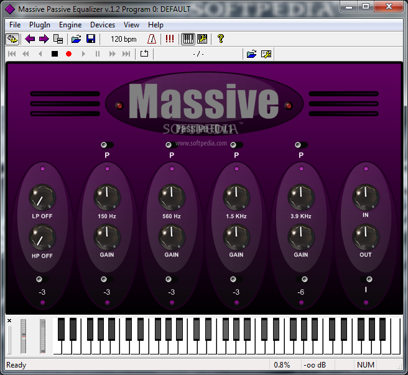This screenshot has height=375, width=408.
Task: Toggle the -3 switch under 560 Hz band
Action: point(172,279)
